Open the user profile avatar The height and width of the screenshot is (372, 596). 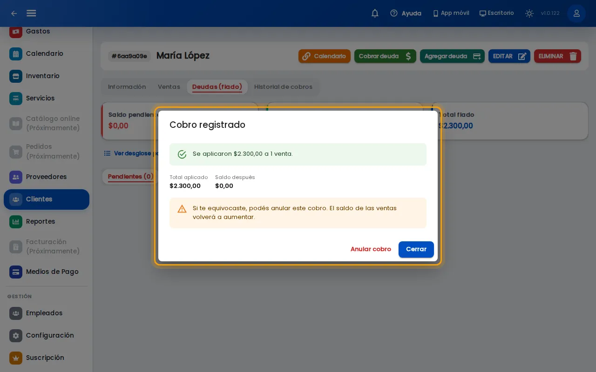pyautogui.click(x=576, y=13)
